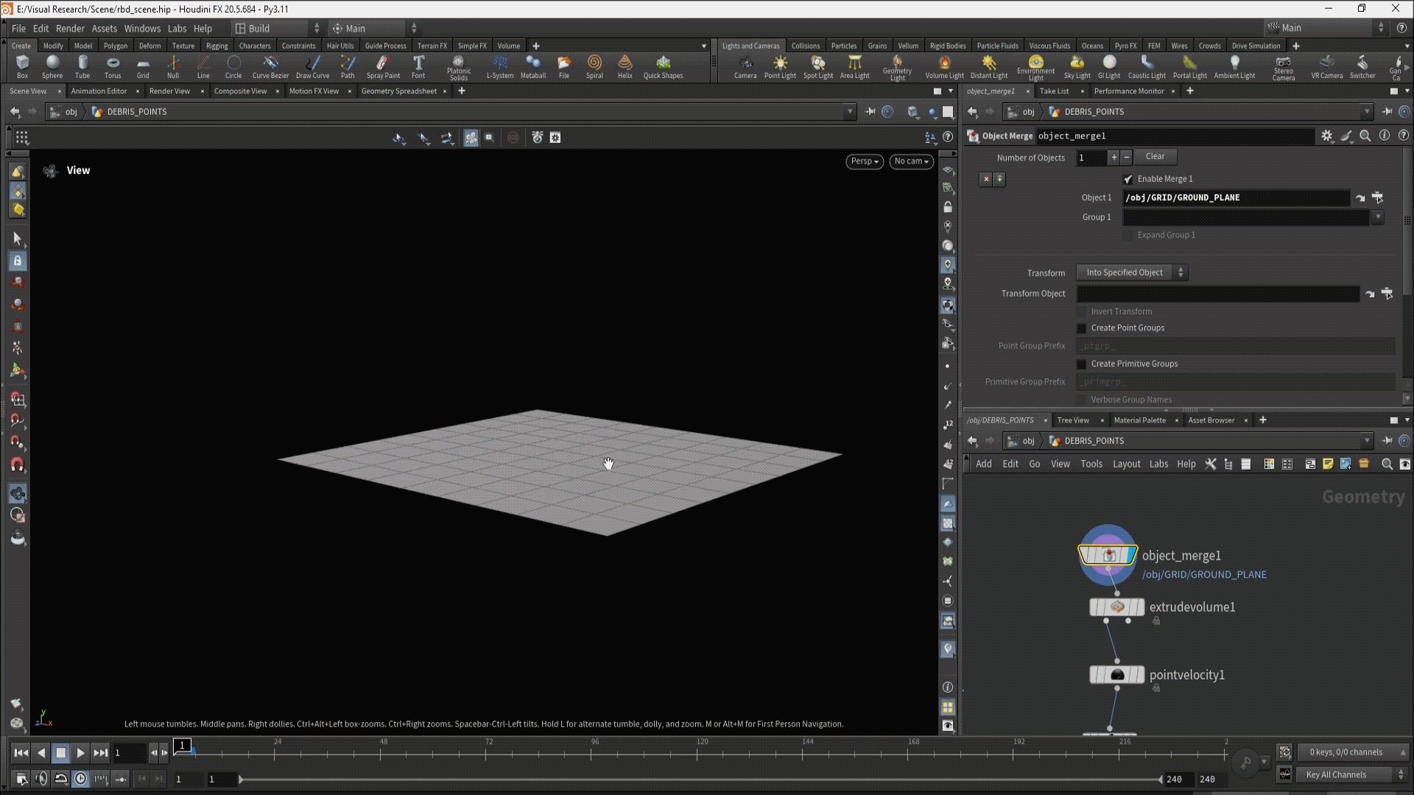Click the Platonic Solids tool
The height and width of the screenshot is (795, 1414).
458,66
